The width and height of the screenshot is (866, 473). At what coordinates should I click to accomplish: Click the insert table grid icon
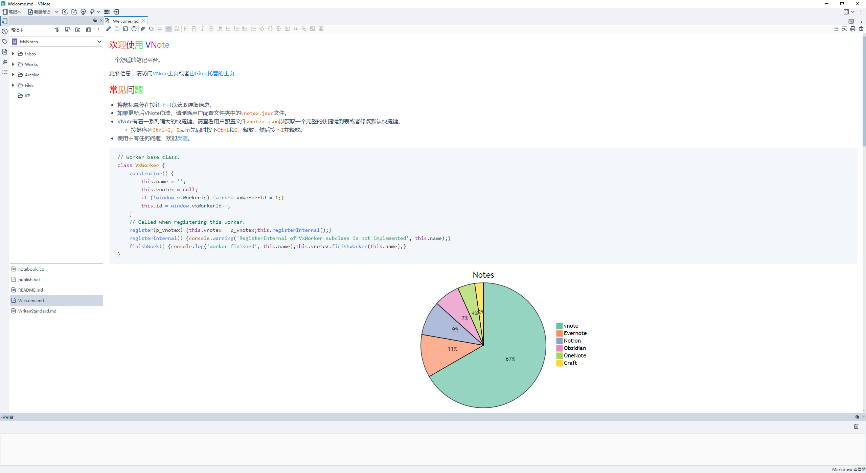pos(321,29)
